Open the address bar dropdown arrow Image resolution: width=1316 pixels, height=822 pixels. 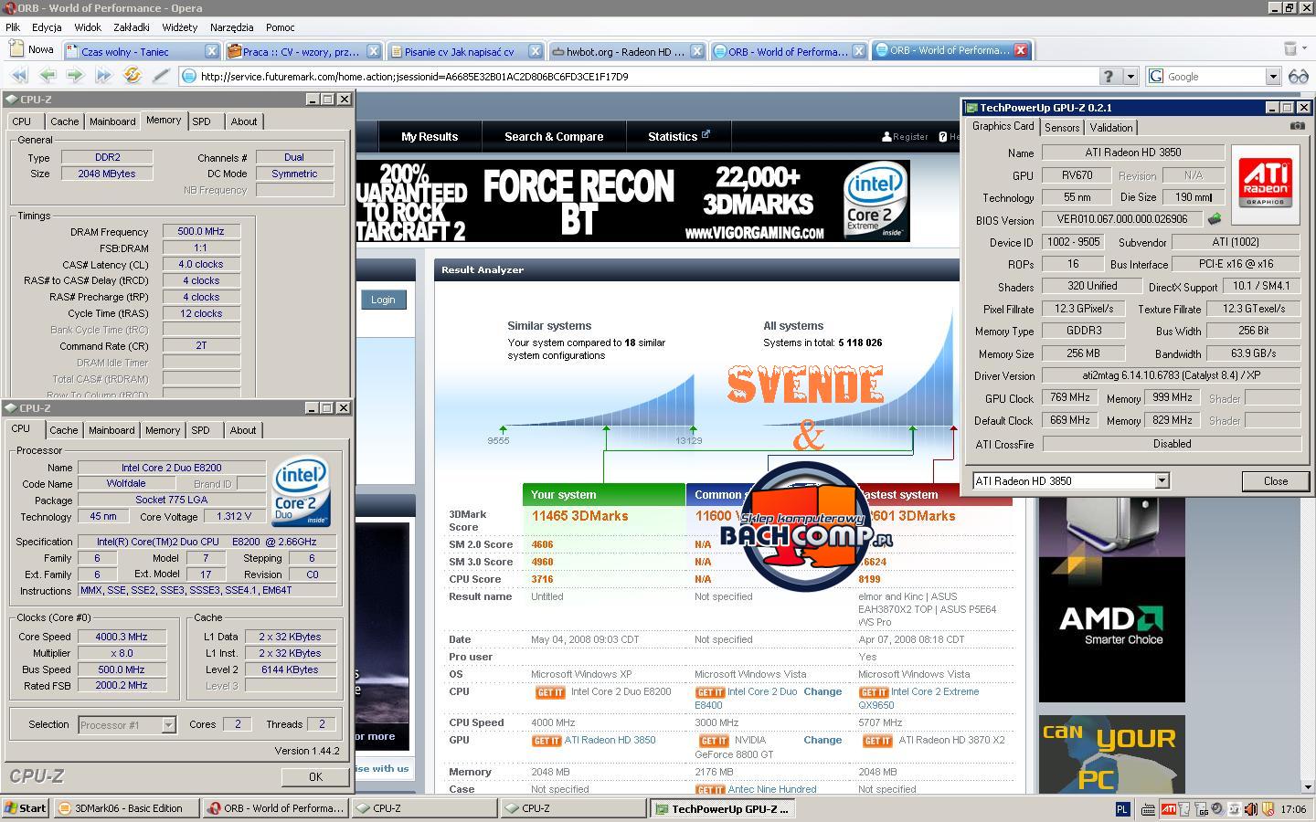click(1130, 77)
